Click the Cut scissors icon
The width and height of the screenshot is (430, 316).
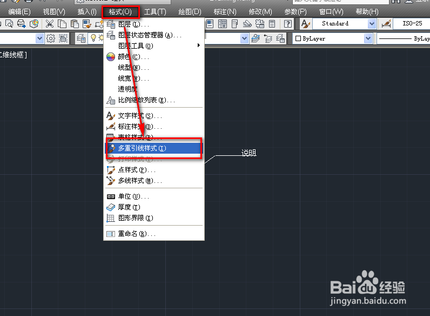pyautogui.click(x=50, y=24)
